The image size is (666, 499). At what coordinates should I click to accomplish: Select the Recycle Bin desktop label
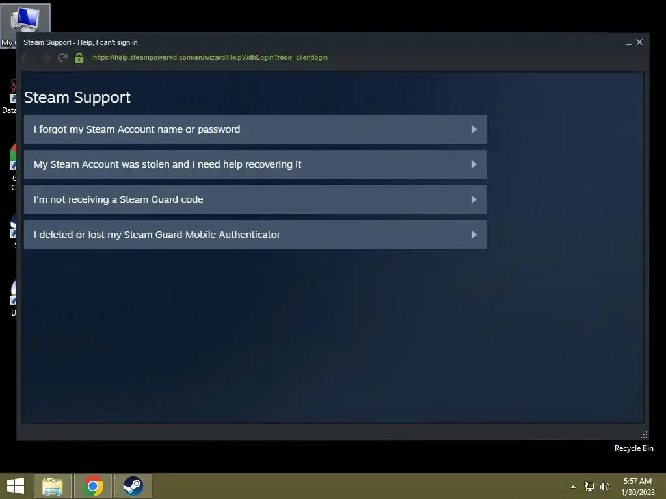point(633,448)
